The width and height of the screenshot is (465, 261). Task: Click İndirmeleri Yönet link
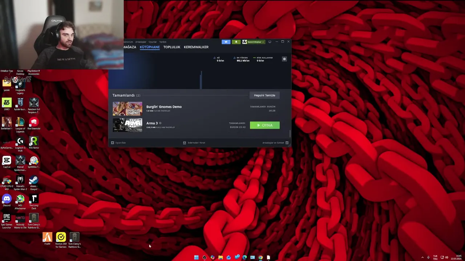pos(194,143)
